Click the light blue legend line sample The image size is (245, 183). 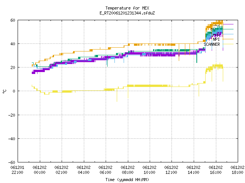[x=228, y=34]
